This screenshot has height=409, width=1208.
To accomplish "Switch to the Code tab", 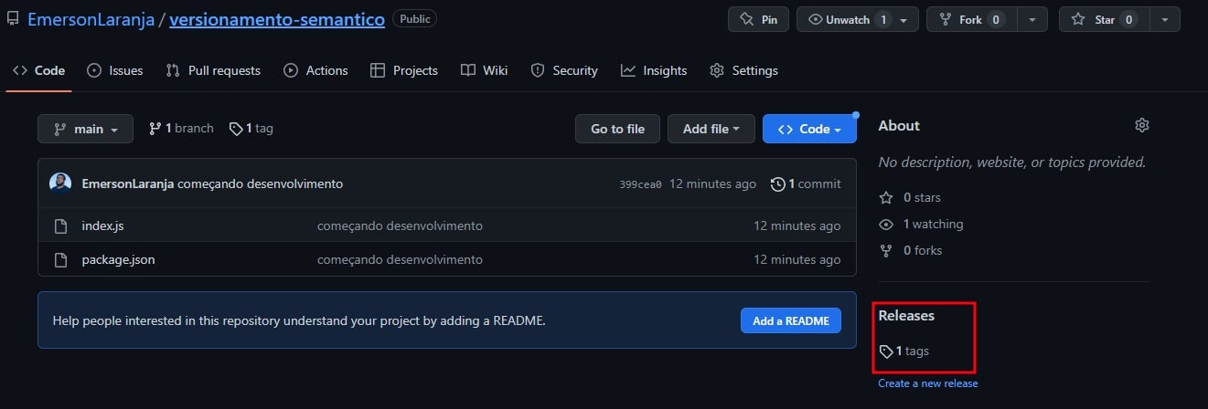I will [39, 70].
